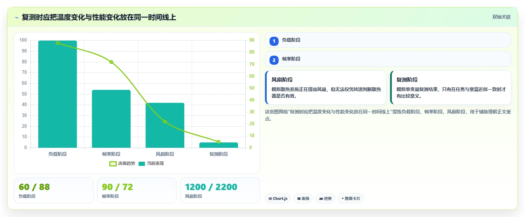Click the icon in 表格 tag

coord(299,199)
